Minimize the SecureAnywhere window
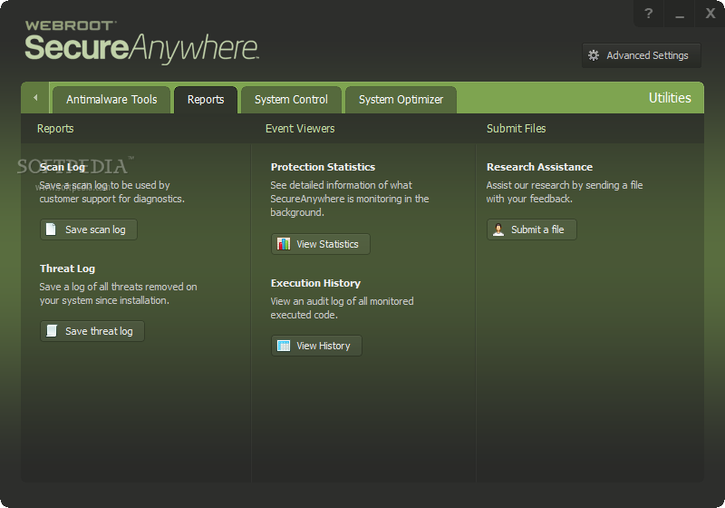This screenshot has height=508, width=725. pyautogui.click(x=679, y=14)
